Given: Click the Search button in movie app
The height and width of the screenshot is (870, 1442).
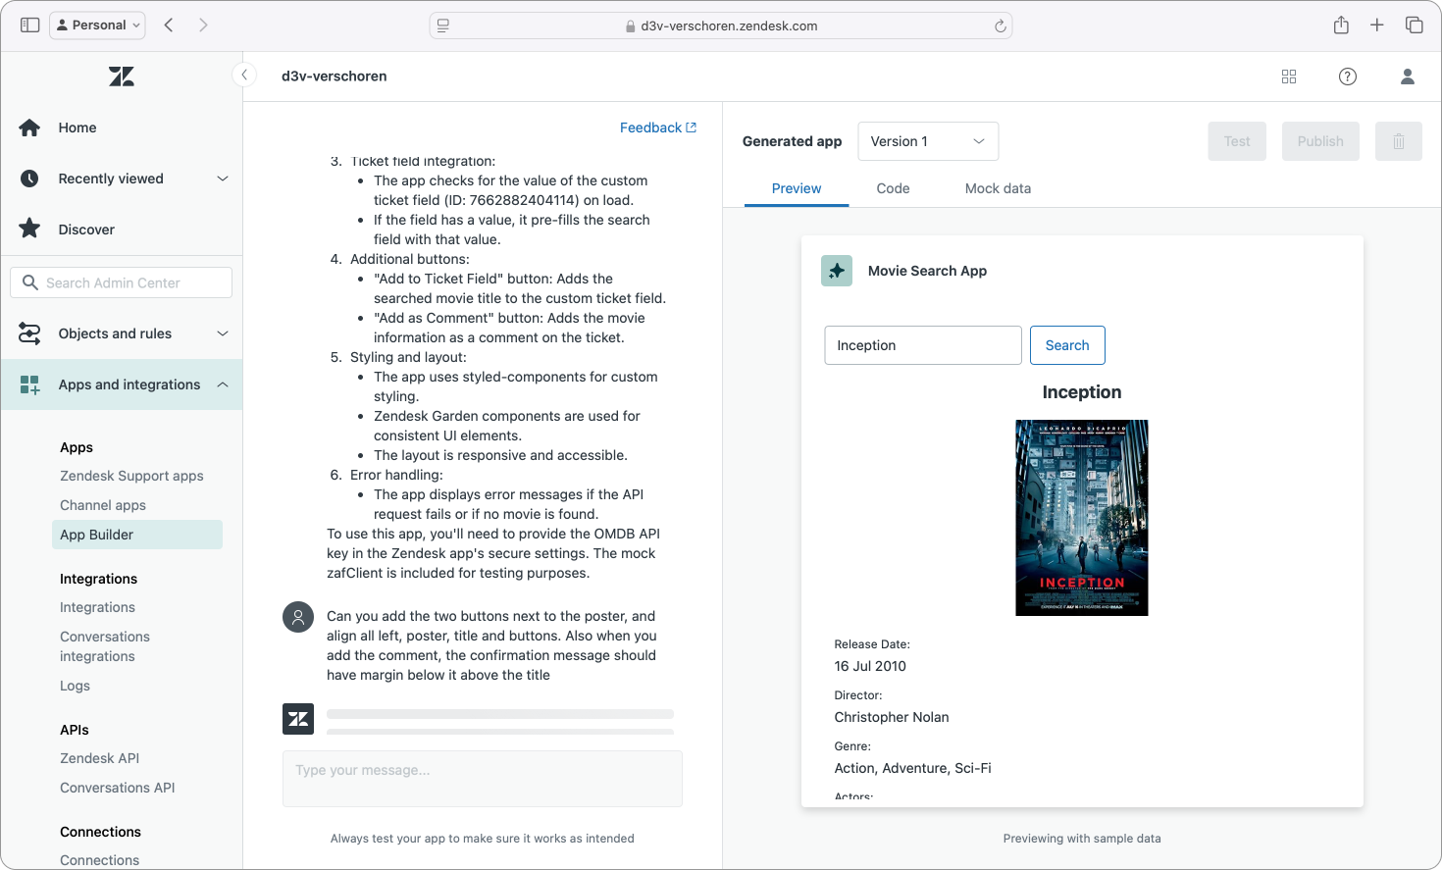Looking at the screenshot, I should pos(1067,345).
